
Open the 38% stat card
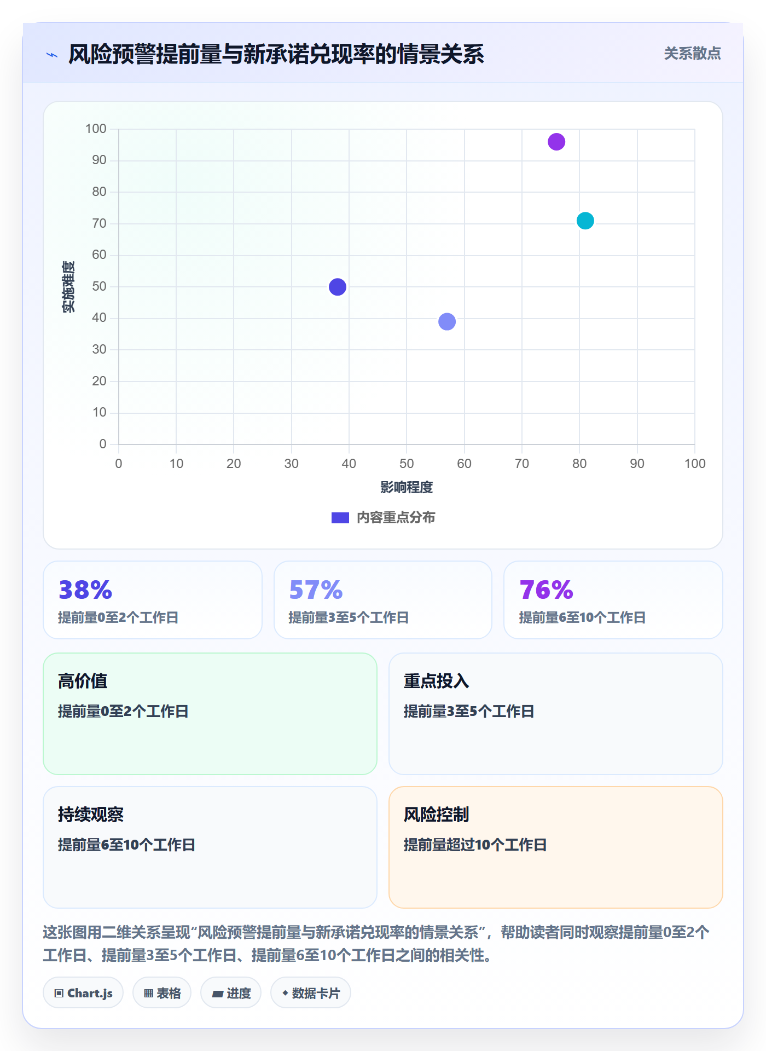click(153, 600)
